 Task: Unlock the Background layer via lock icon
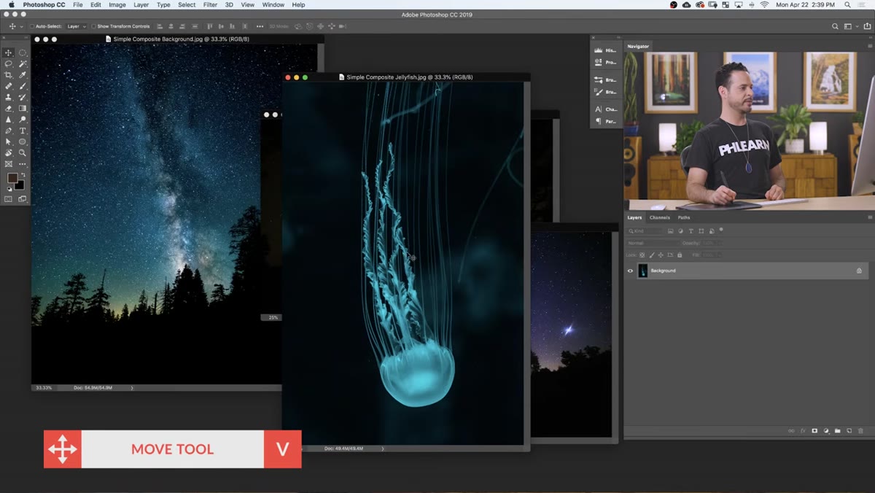[859, 271]
